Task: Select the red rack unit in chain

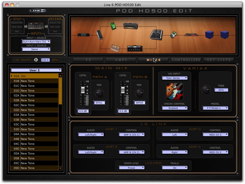Action: pyautogui.click(x=191, y=35)
